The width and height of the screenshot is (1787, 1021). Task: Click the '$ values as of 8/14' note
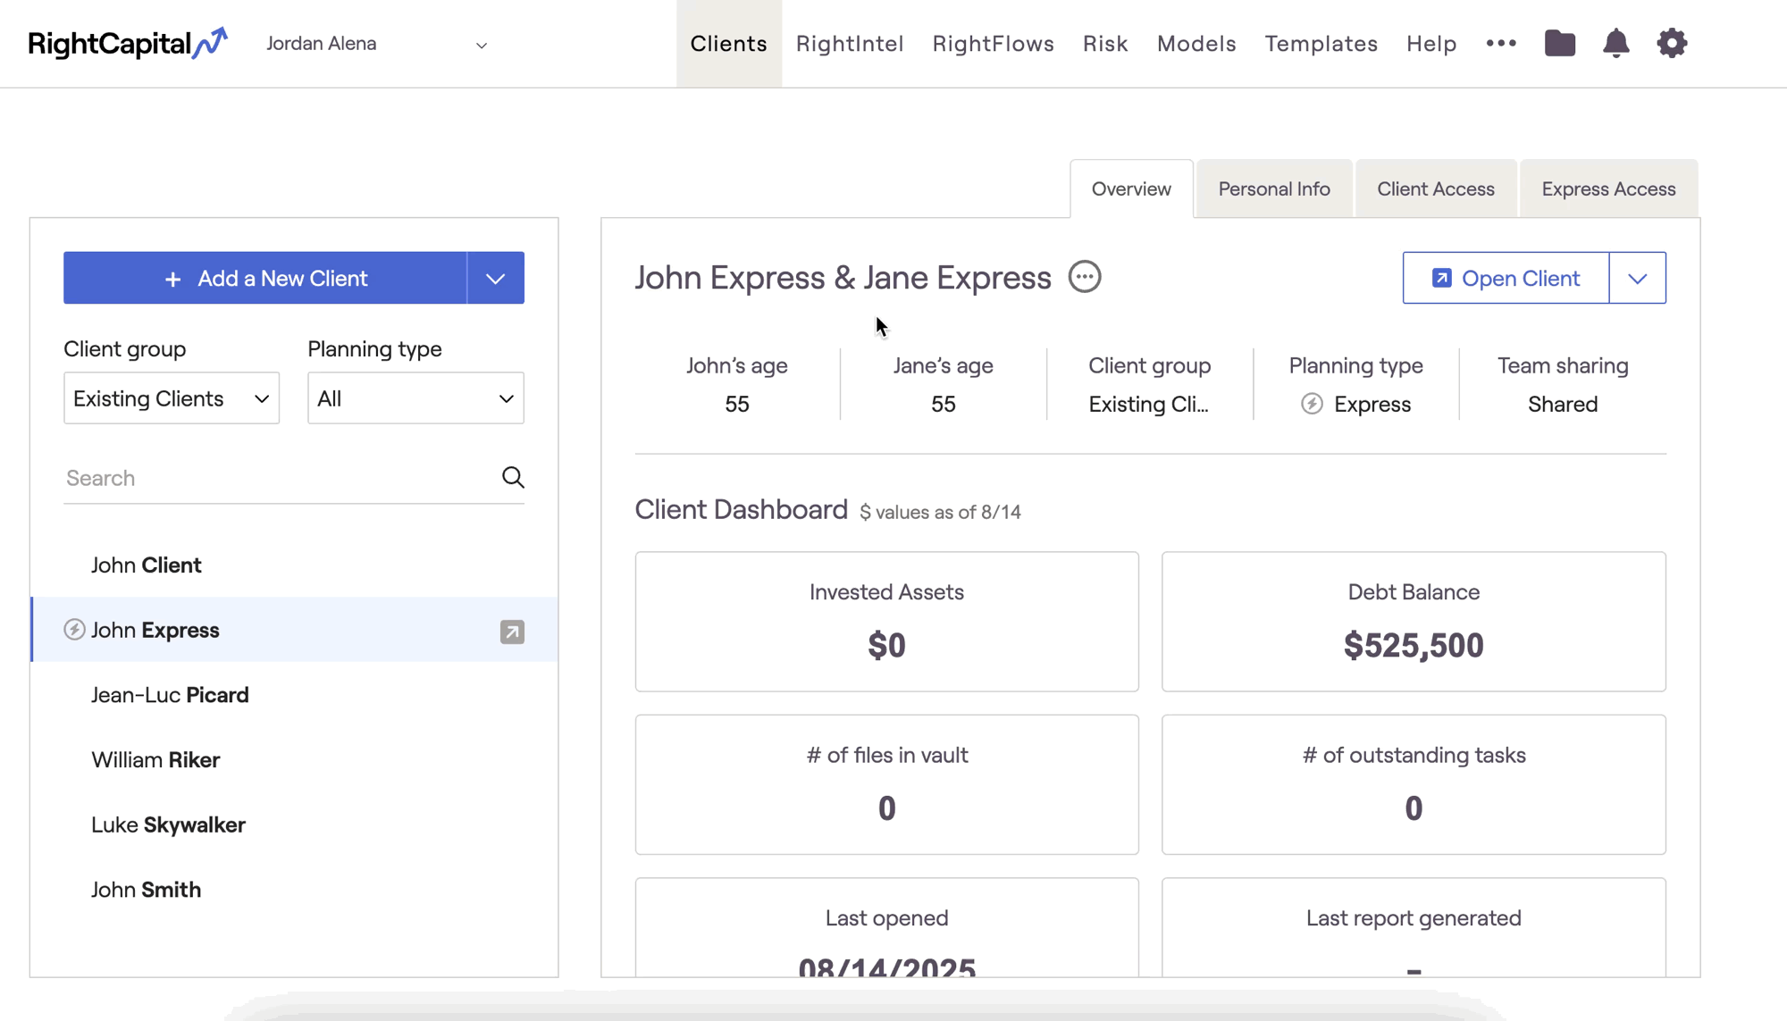point(940,512)
